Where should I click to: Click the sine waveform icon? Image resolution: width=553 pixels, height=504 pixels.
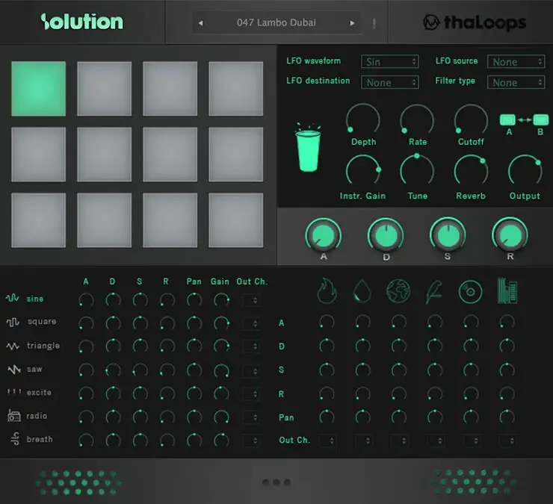click(13, 298)
